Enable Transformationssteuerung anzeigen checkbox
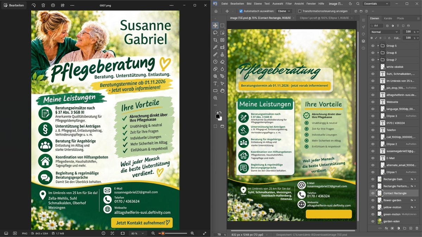422x237 pixels. point(300,11)
